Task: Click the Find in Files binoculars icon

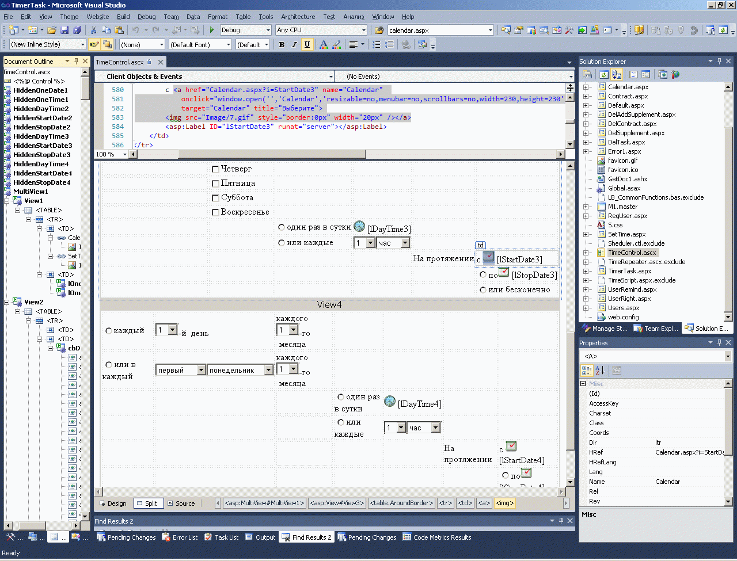Action: coord(379,30)
